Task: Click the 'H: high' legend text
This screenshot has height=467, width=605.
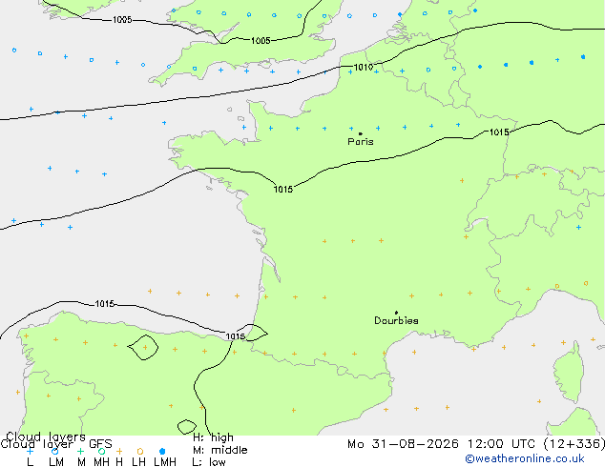Action: point(213,437)
